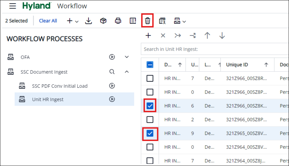Click the WORKFLOW PROCESSES heading
The height and width of the screenshot is (166, 289).
click(x=45, y=39)
